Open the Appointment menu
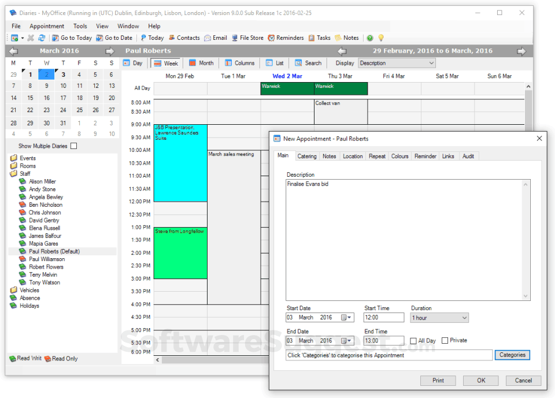Viewport: 555px width, 398px height. click(x=46, y=25)
